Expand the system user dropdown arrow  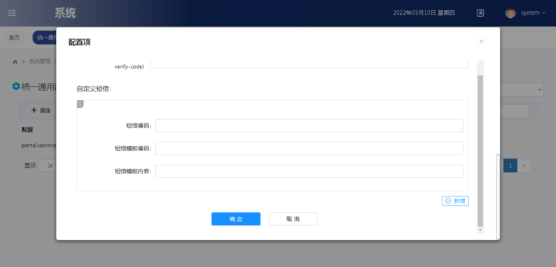click(x=544, y=13)
